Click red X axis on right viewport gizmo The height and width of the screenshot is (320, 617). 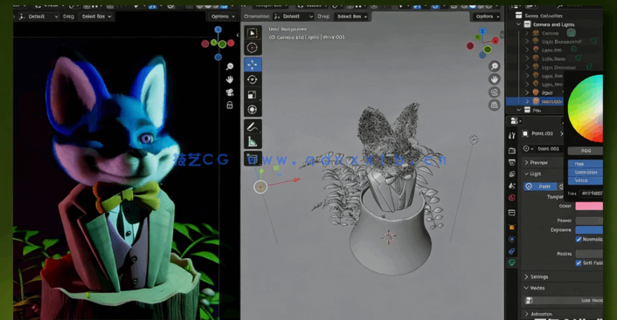[x=496, y=40]
